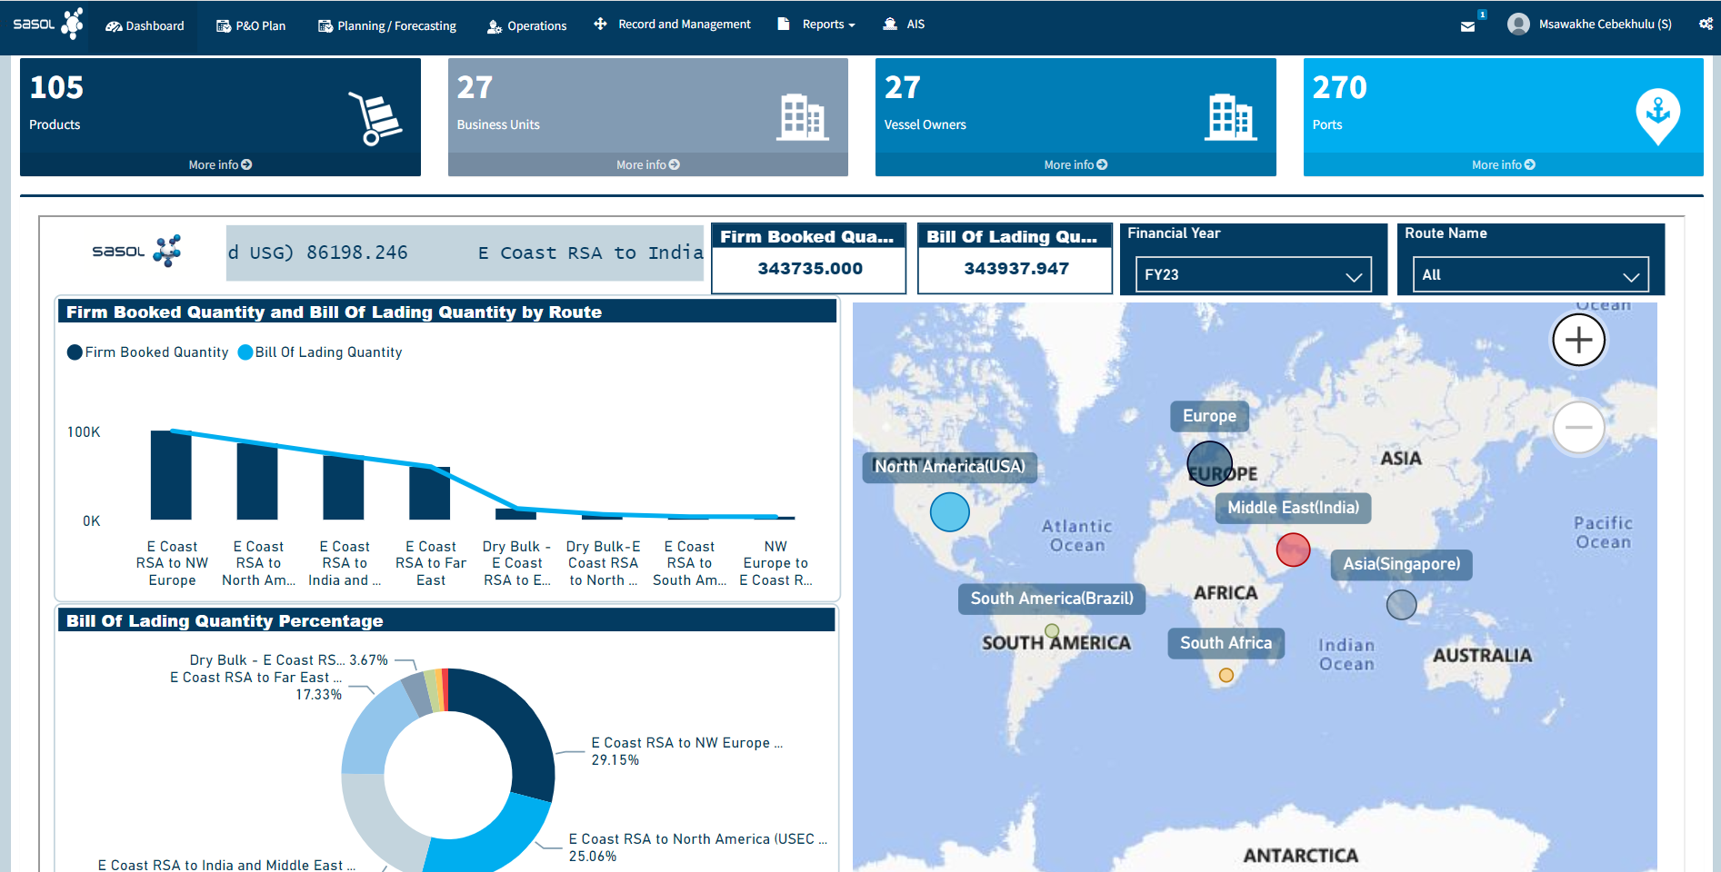The width and height of the screenshot is (1721, 872).
Task: Select the light blue North America bubble
Action: click(950, 512)
